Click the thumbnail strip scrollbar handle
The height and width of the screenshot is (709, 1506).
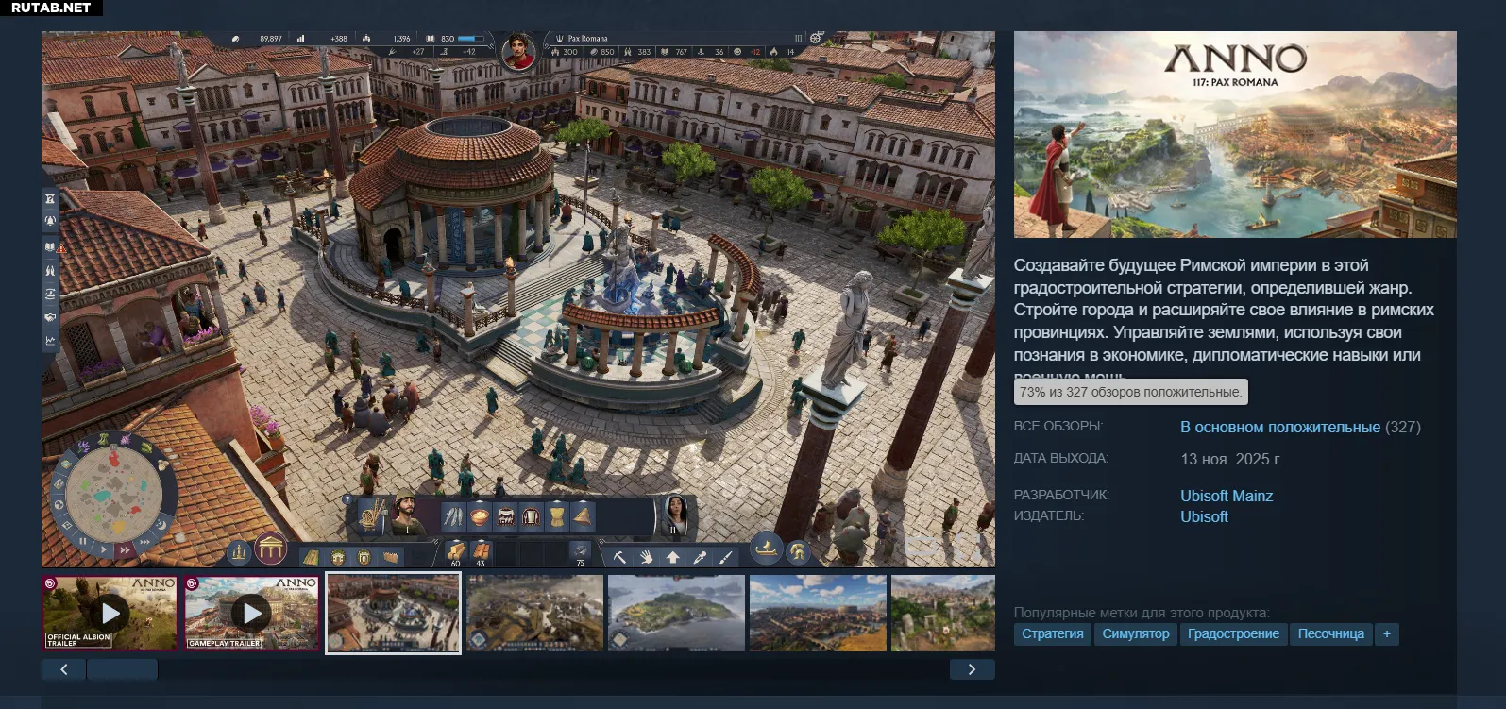(122, 669)
